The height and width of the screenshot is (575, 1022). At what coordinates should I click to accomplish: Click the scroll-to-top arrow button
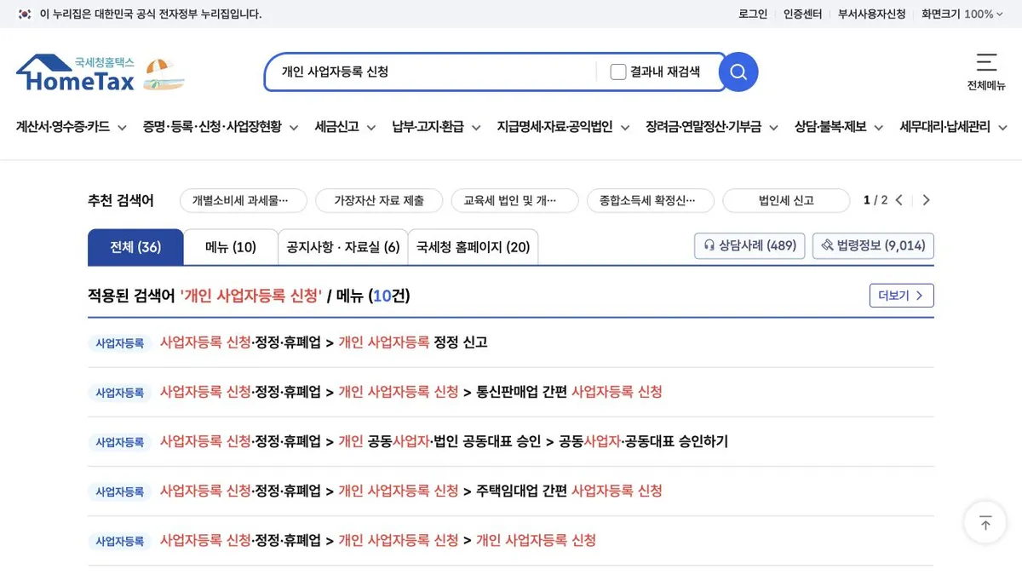coord(985,522)
